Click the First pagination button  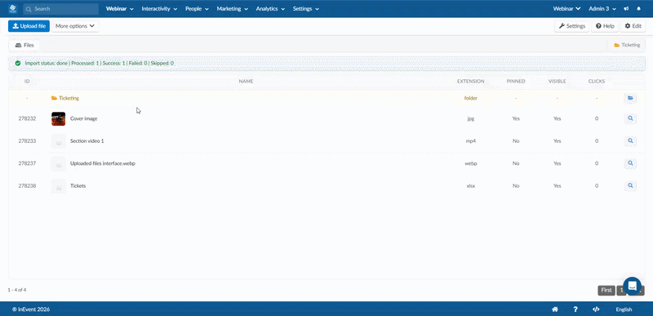(x=606, y=290)
